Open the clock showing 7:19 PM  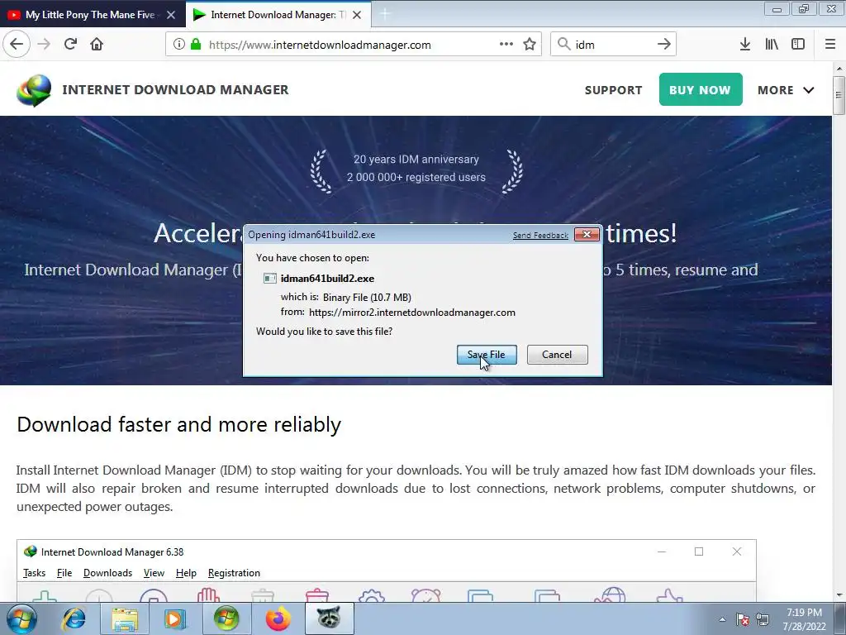[x=804, y=619]
